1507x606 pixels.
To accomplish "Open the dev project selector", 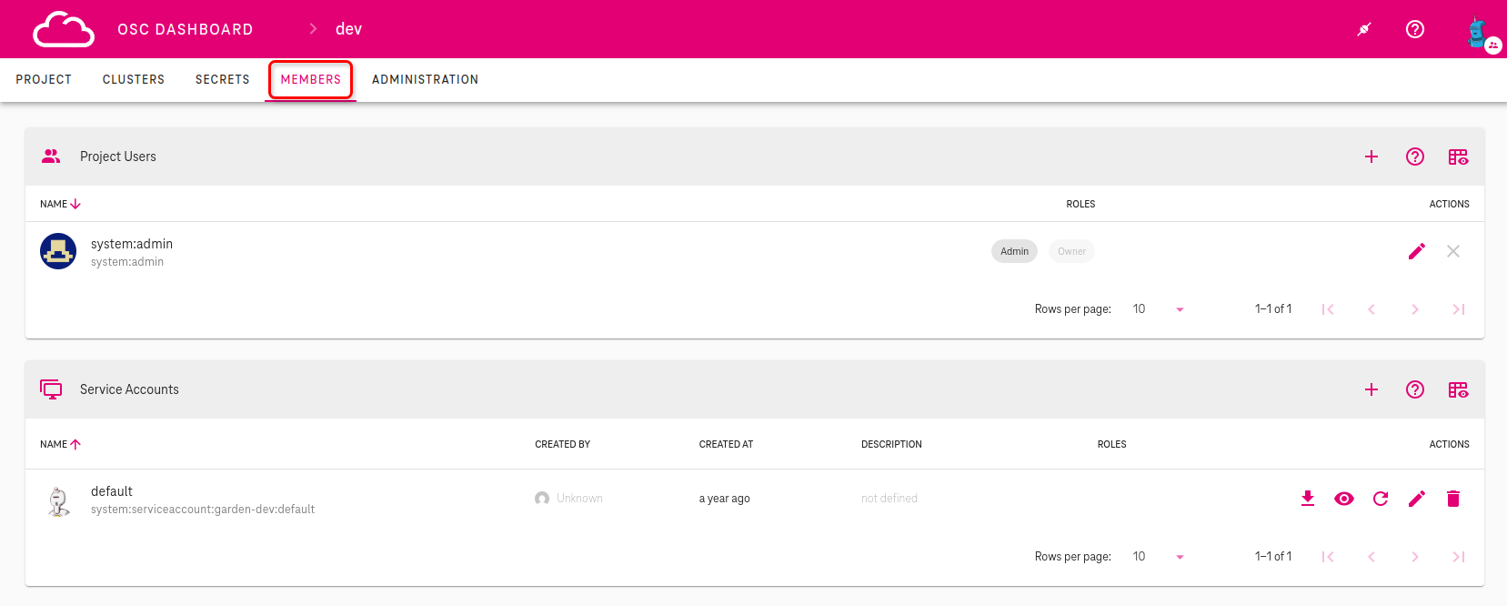I will tap(348, 29).
